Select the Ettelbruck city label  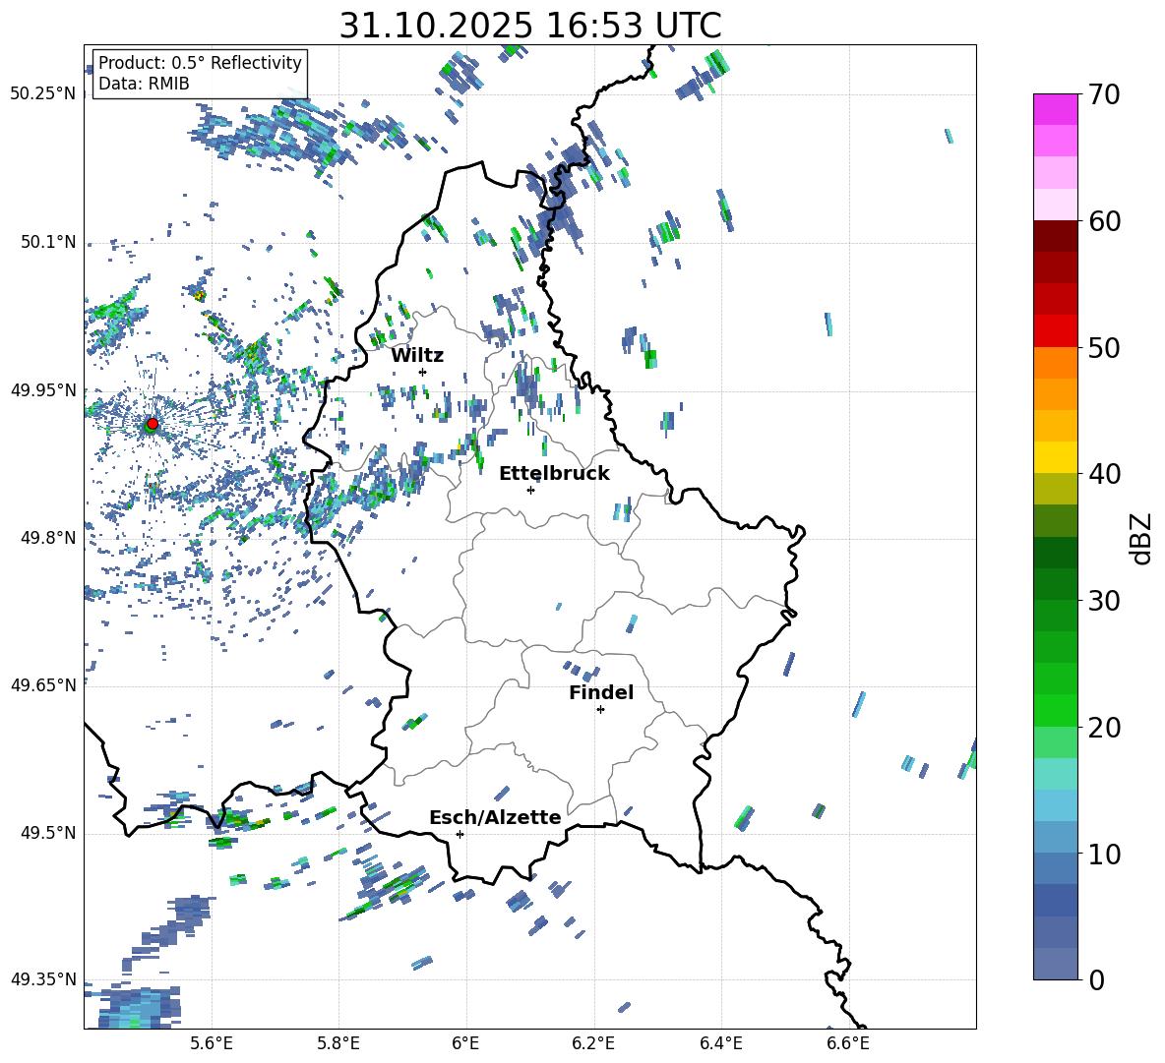554,473
